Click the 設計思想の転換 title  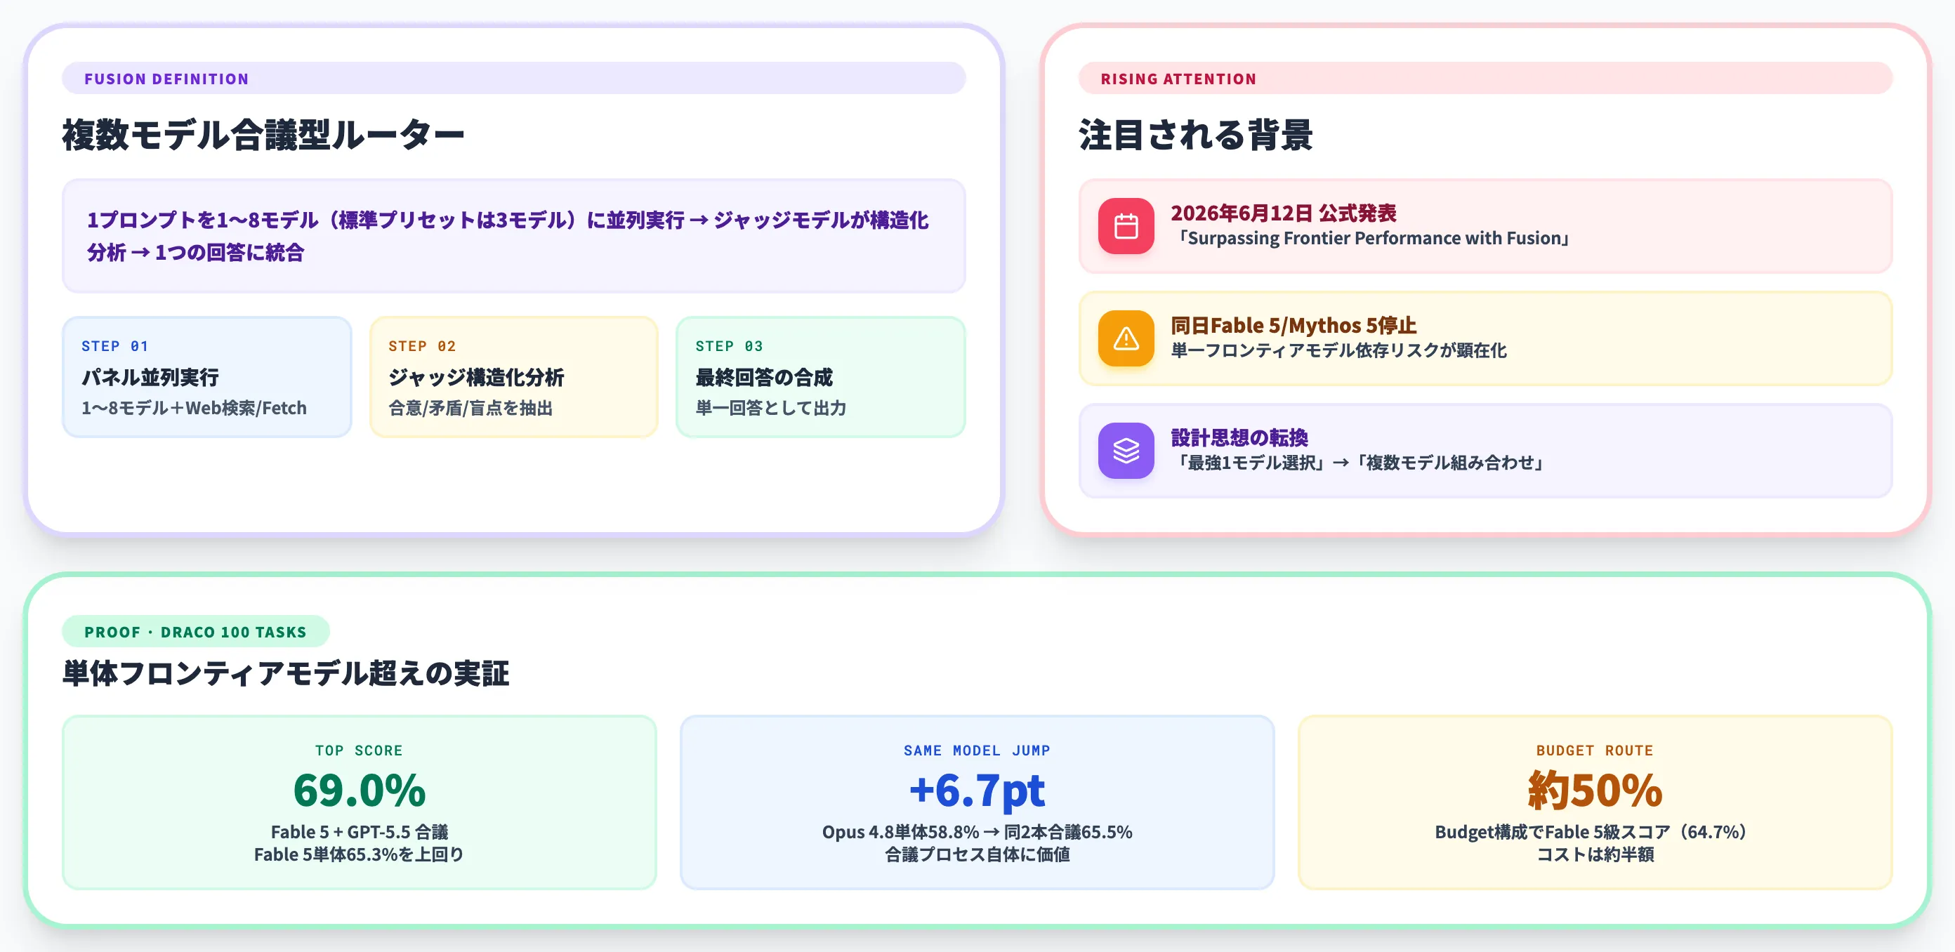[1239, 437]
